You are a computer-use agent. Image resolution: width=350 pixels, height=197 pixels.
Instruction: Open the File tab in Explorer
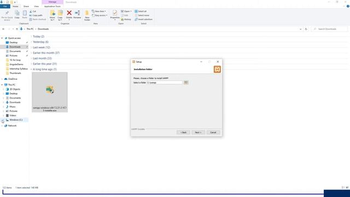pos(5,7)
